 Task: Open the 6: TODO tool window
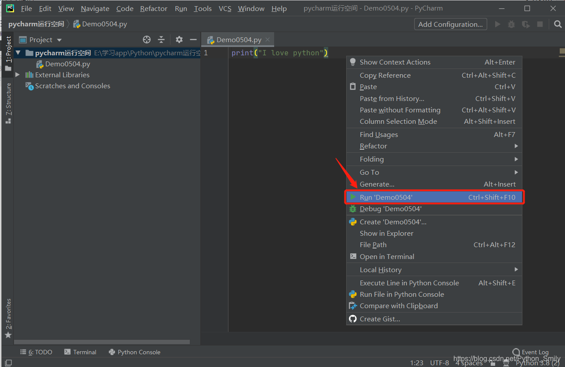click(36, 352)
